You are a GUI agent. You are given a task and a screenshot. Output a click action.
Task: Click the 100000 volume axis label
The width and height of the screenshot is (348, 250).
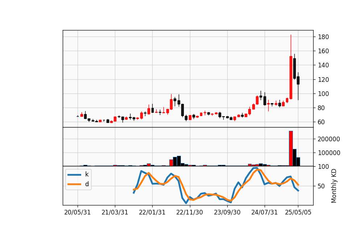click(x=329, y=153)
